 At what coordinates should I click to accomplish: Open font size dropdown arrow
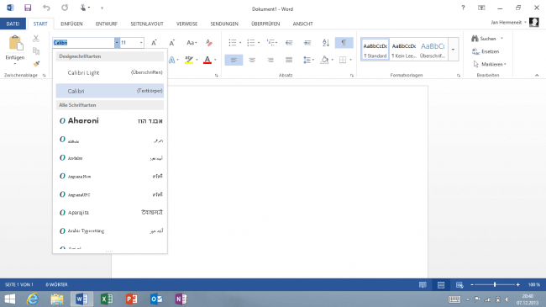tap(141, 43)
